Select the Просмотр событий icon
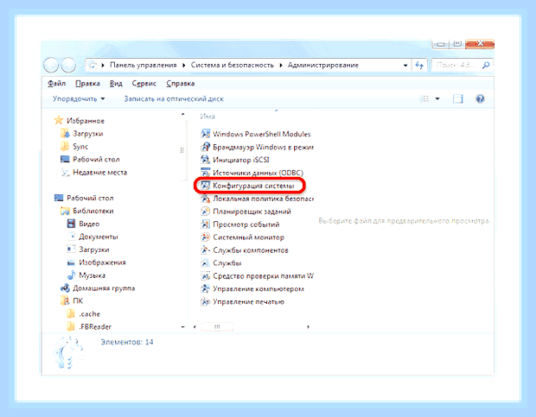This screenshot has width=536, height=417. click(x=205, y=224)
